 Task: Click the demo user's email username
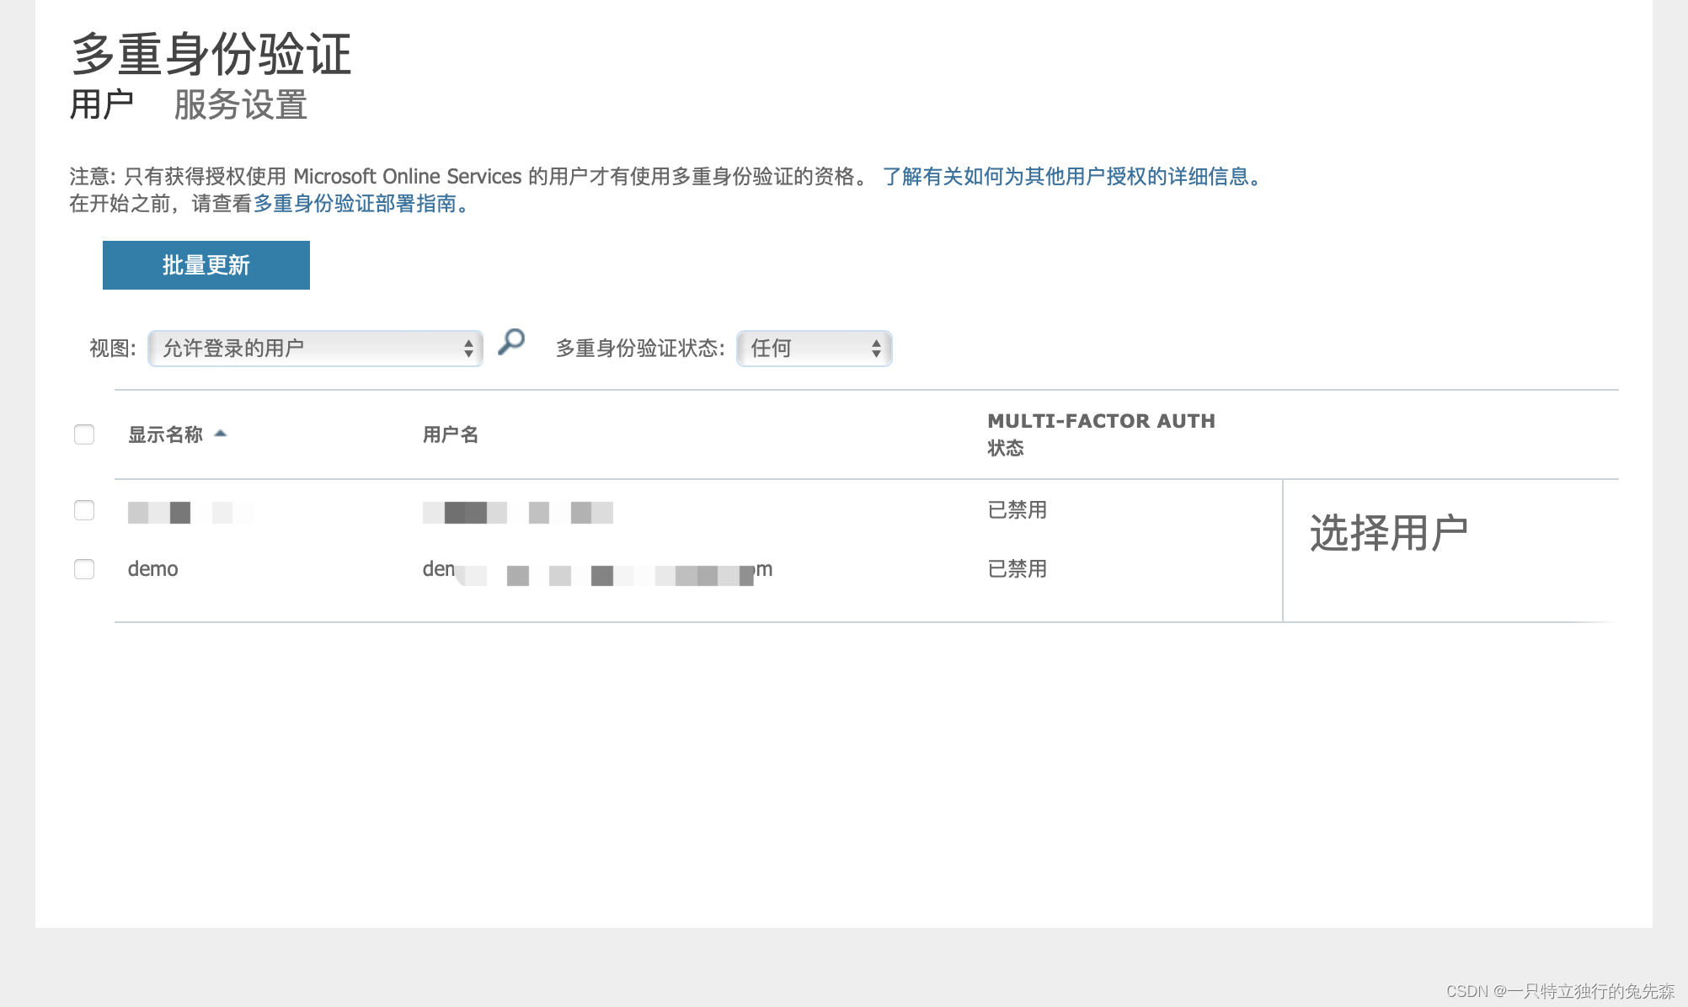(x=596, y=570)
